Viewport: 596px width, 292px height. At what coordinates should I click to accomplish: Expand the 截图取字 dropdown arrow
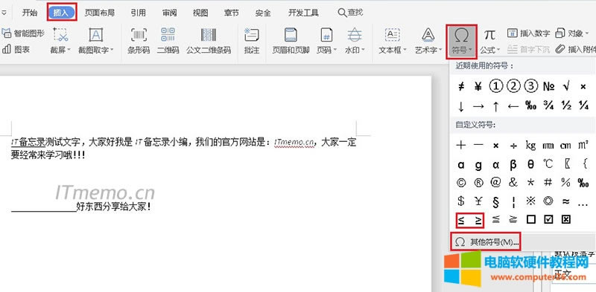[x=112, y=50]
